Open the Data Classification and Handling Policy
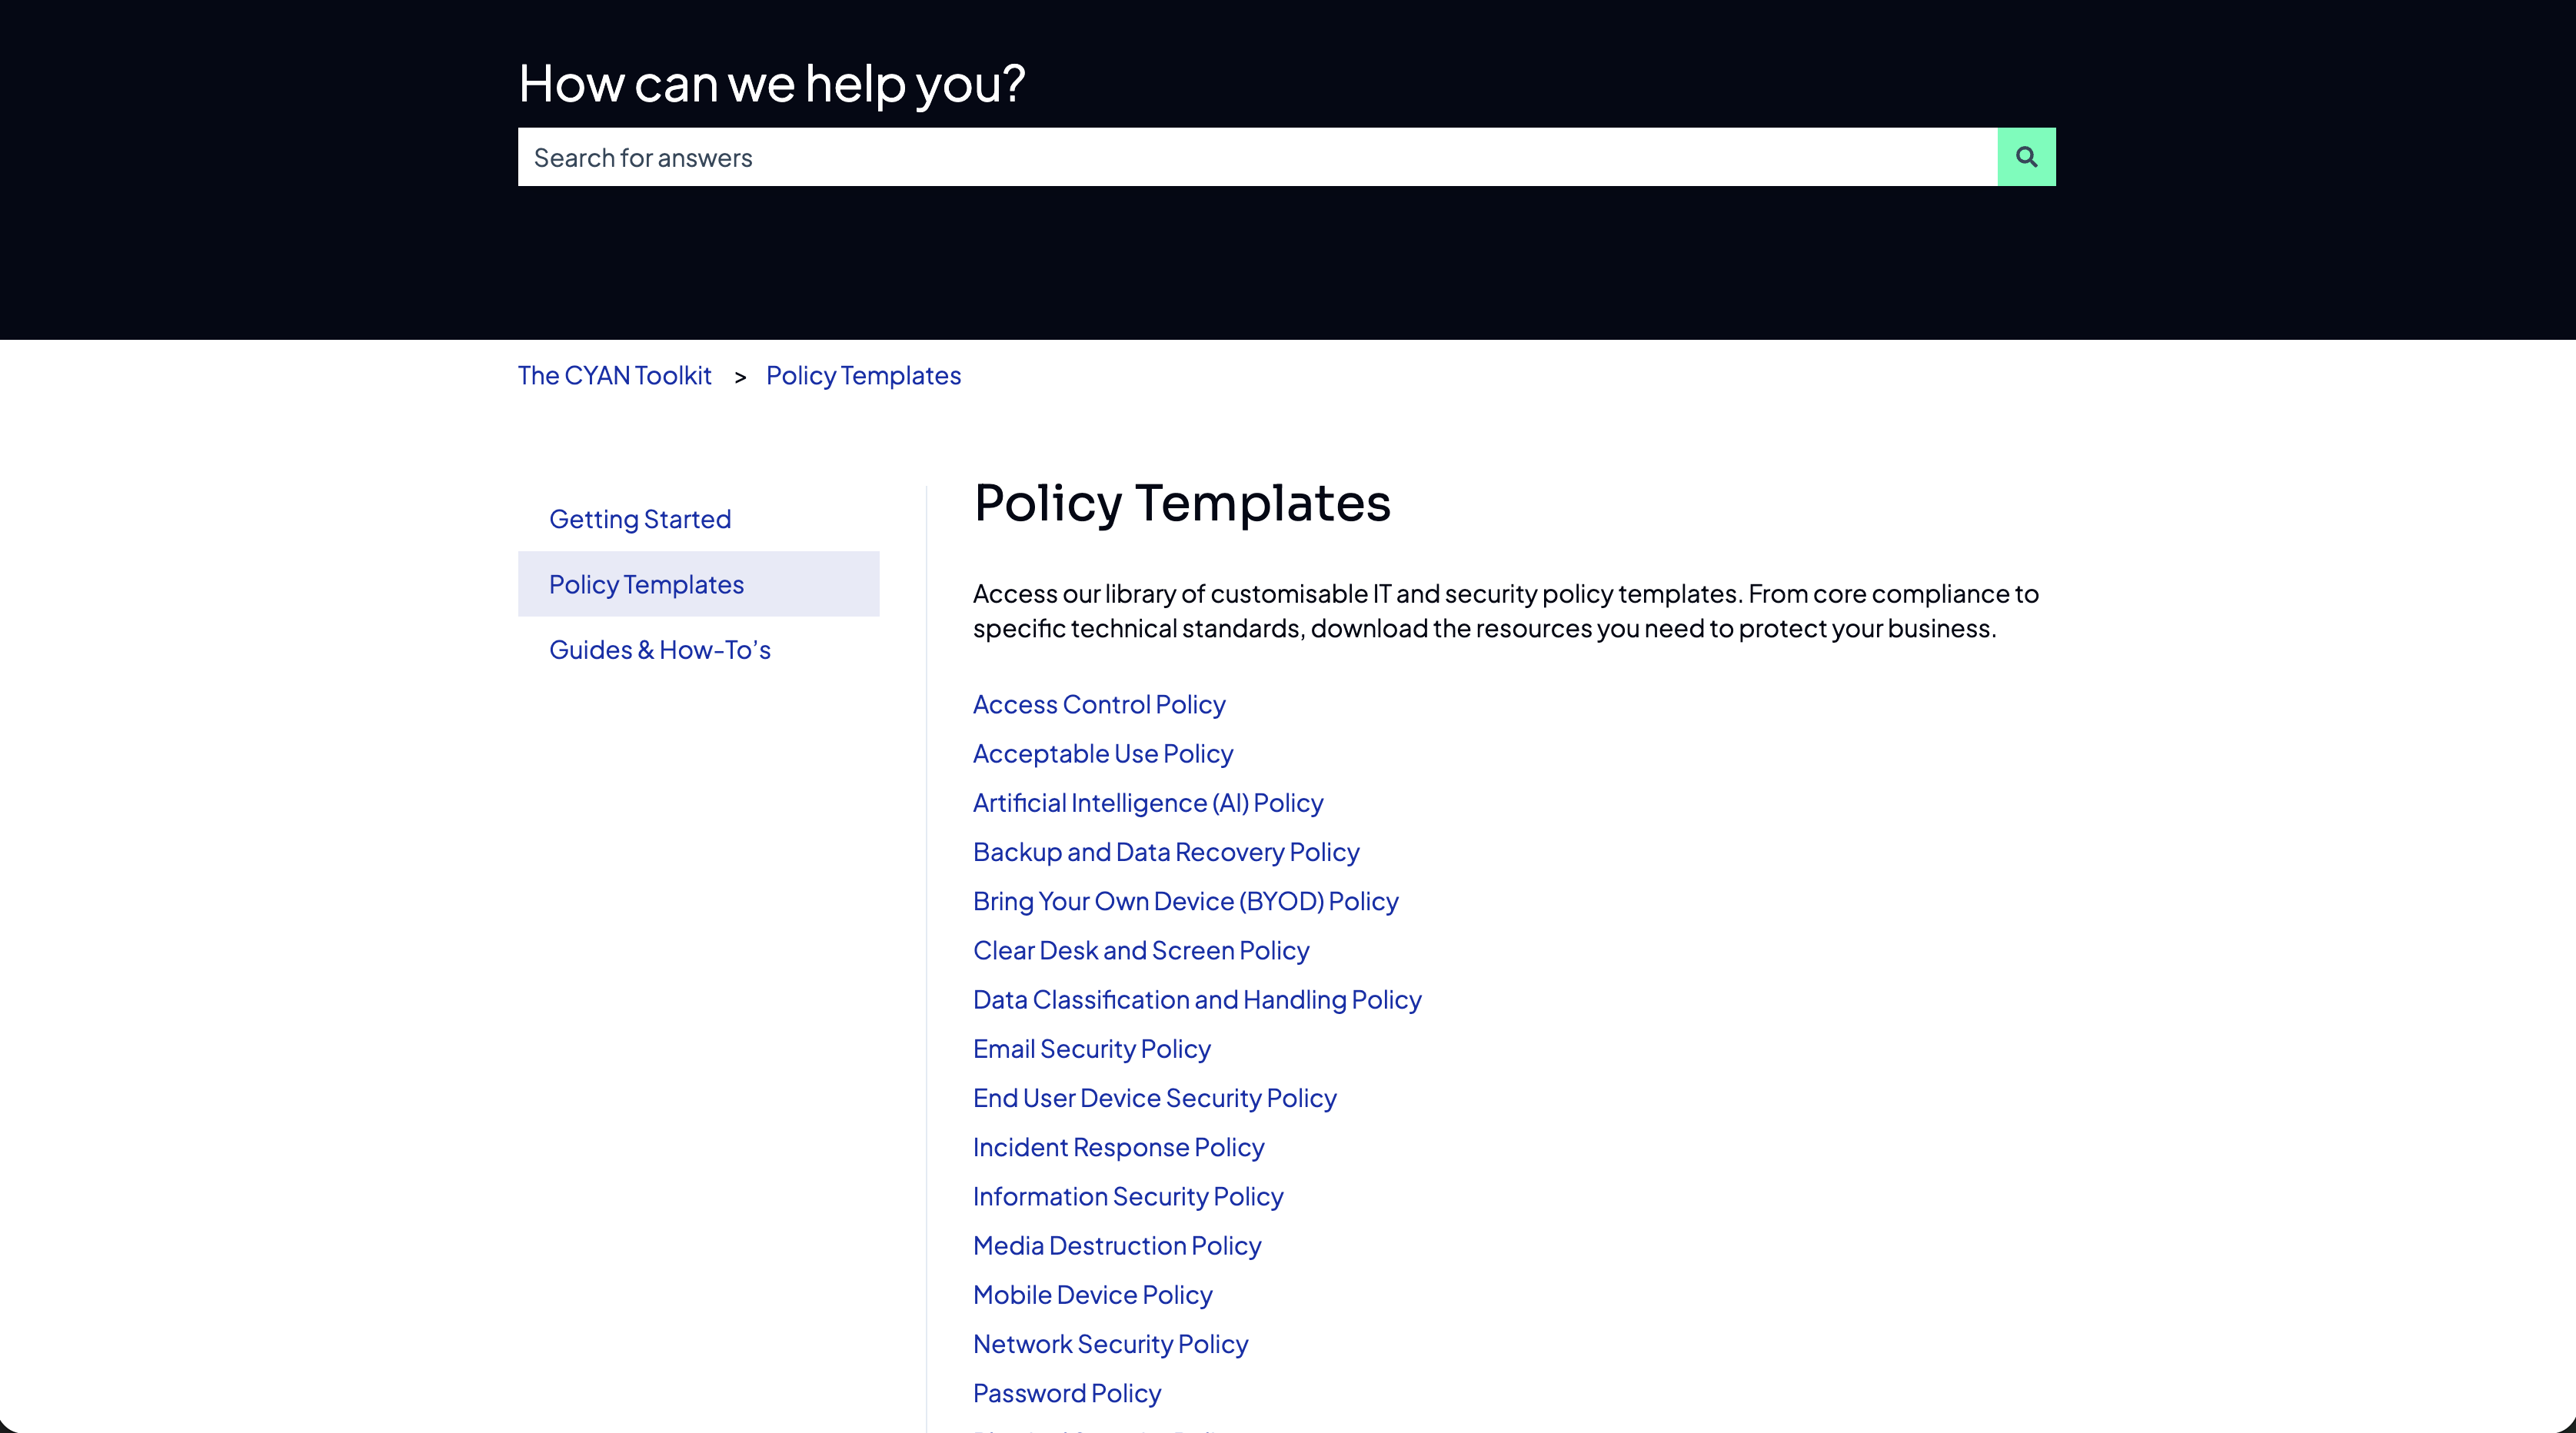Image resolution: width=2576 pixels, height=1433 pixels. point(1196,999)
